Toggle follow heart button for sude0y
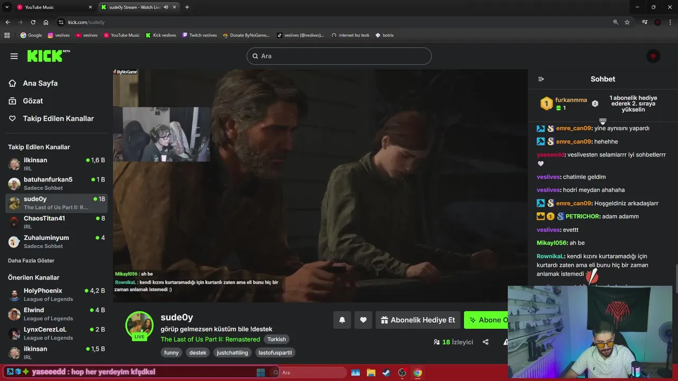This screenshot has height=381, width=678. (363, 320)
